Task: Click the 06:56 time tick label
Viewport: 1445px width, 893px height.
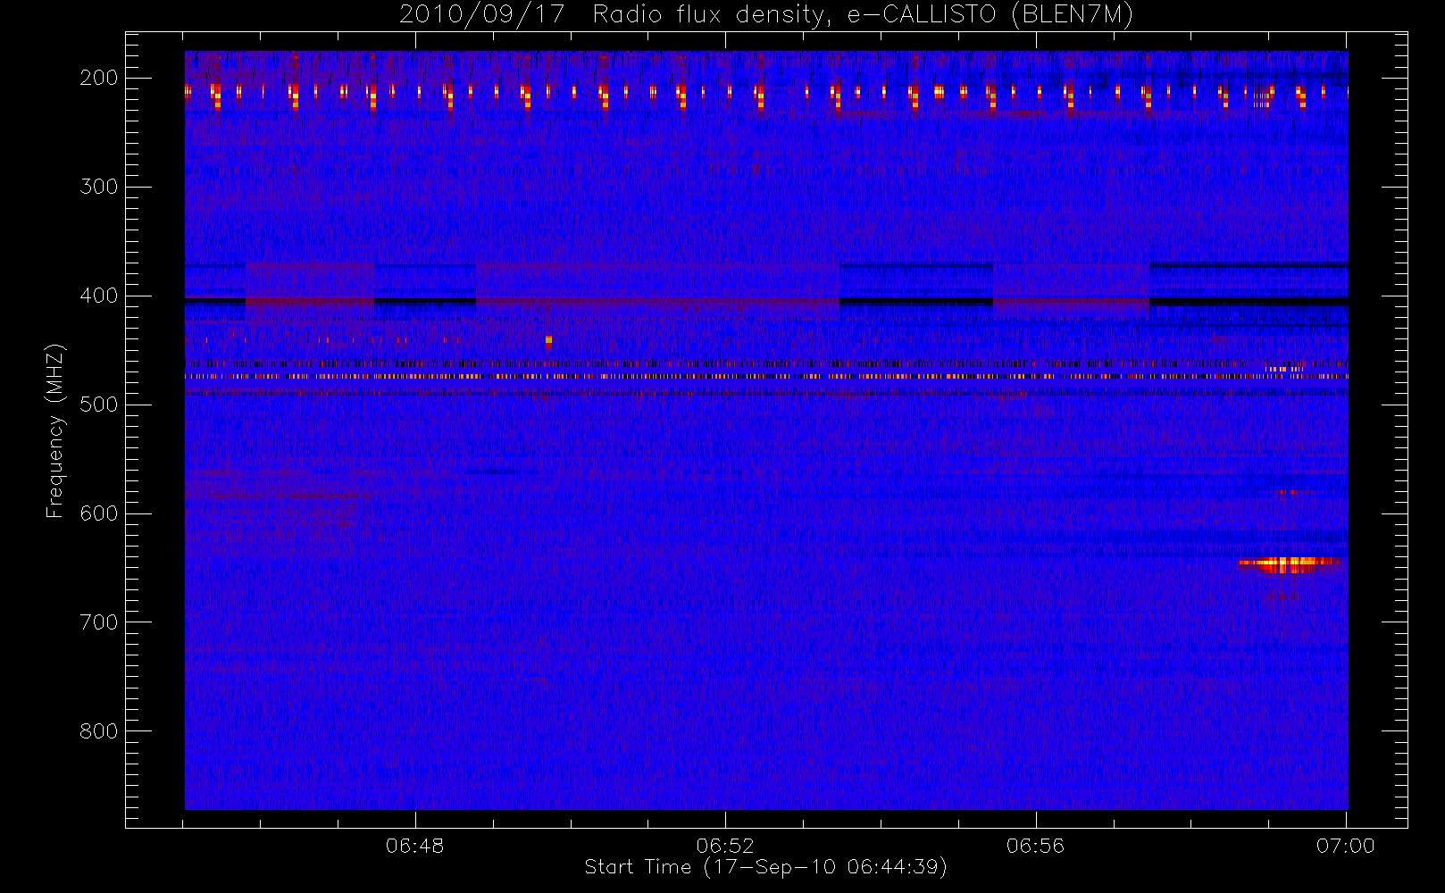Action: (x=1036, y=846)
